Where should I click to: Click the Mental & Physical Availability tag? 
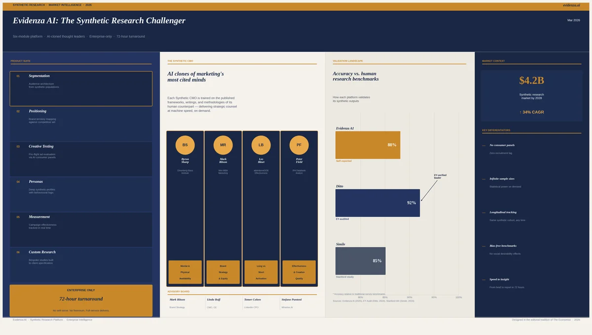click(185, 272)
